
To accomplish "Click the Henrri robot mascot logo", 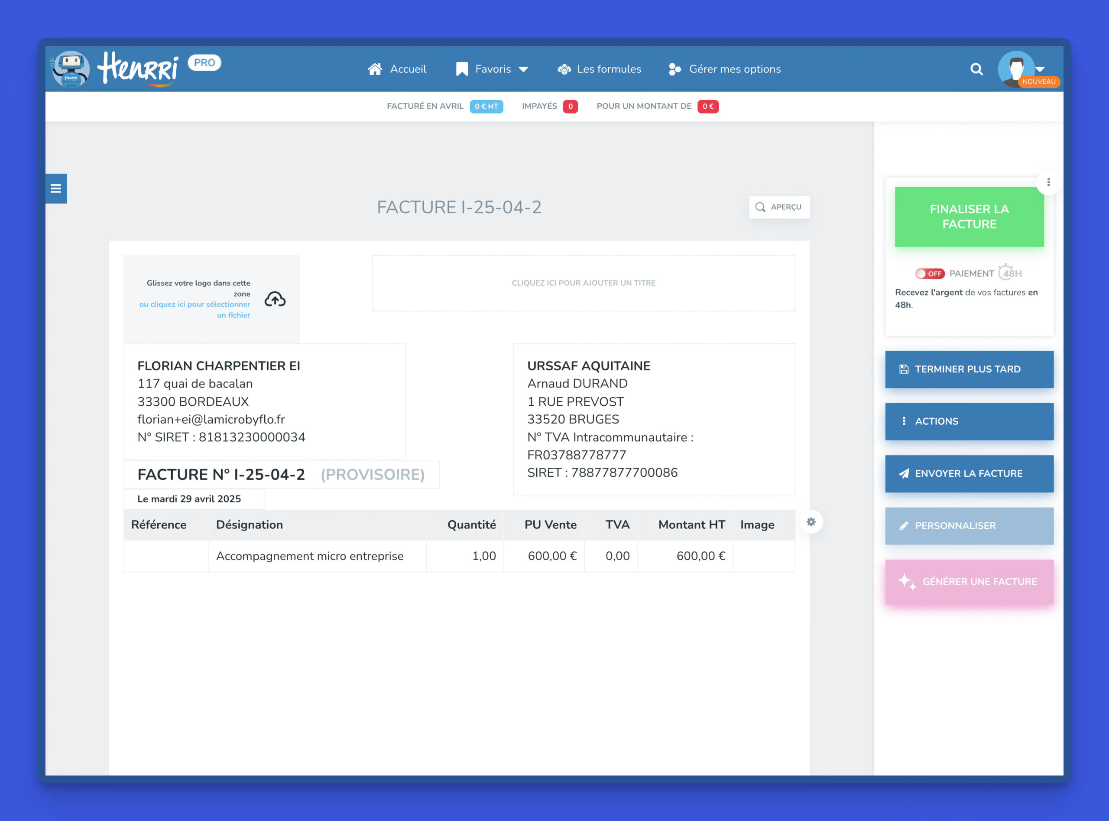I will [70, 69].
